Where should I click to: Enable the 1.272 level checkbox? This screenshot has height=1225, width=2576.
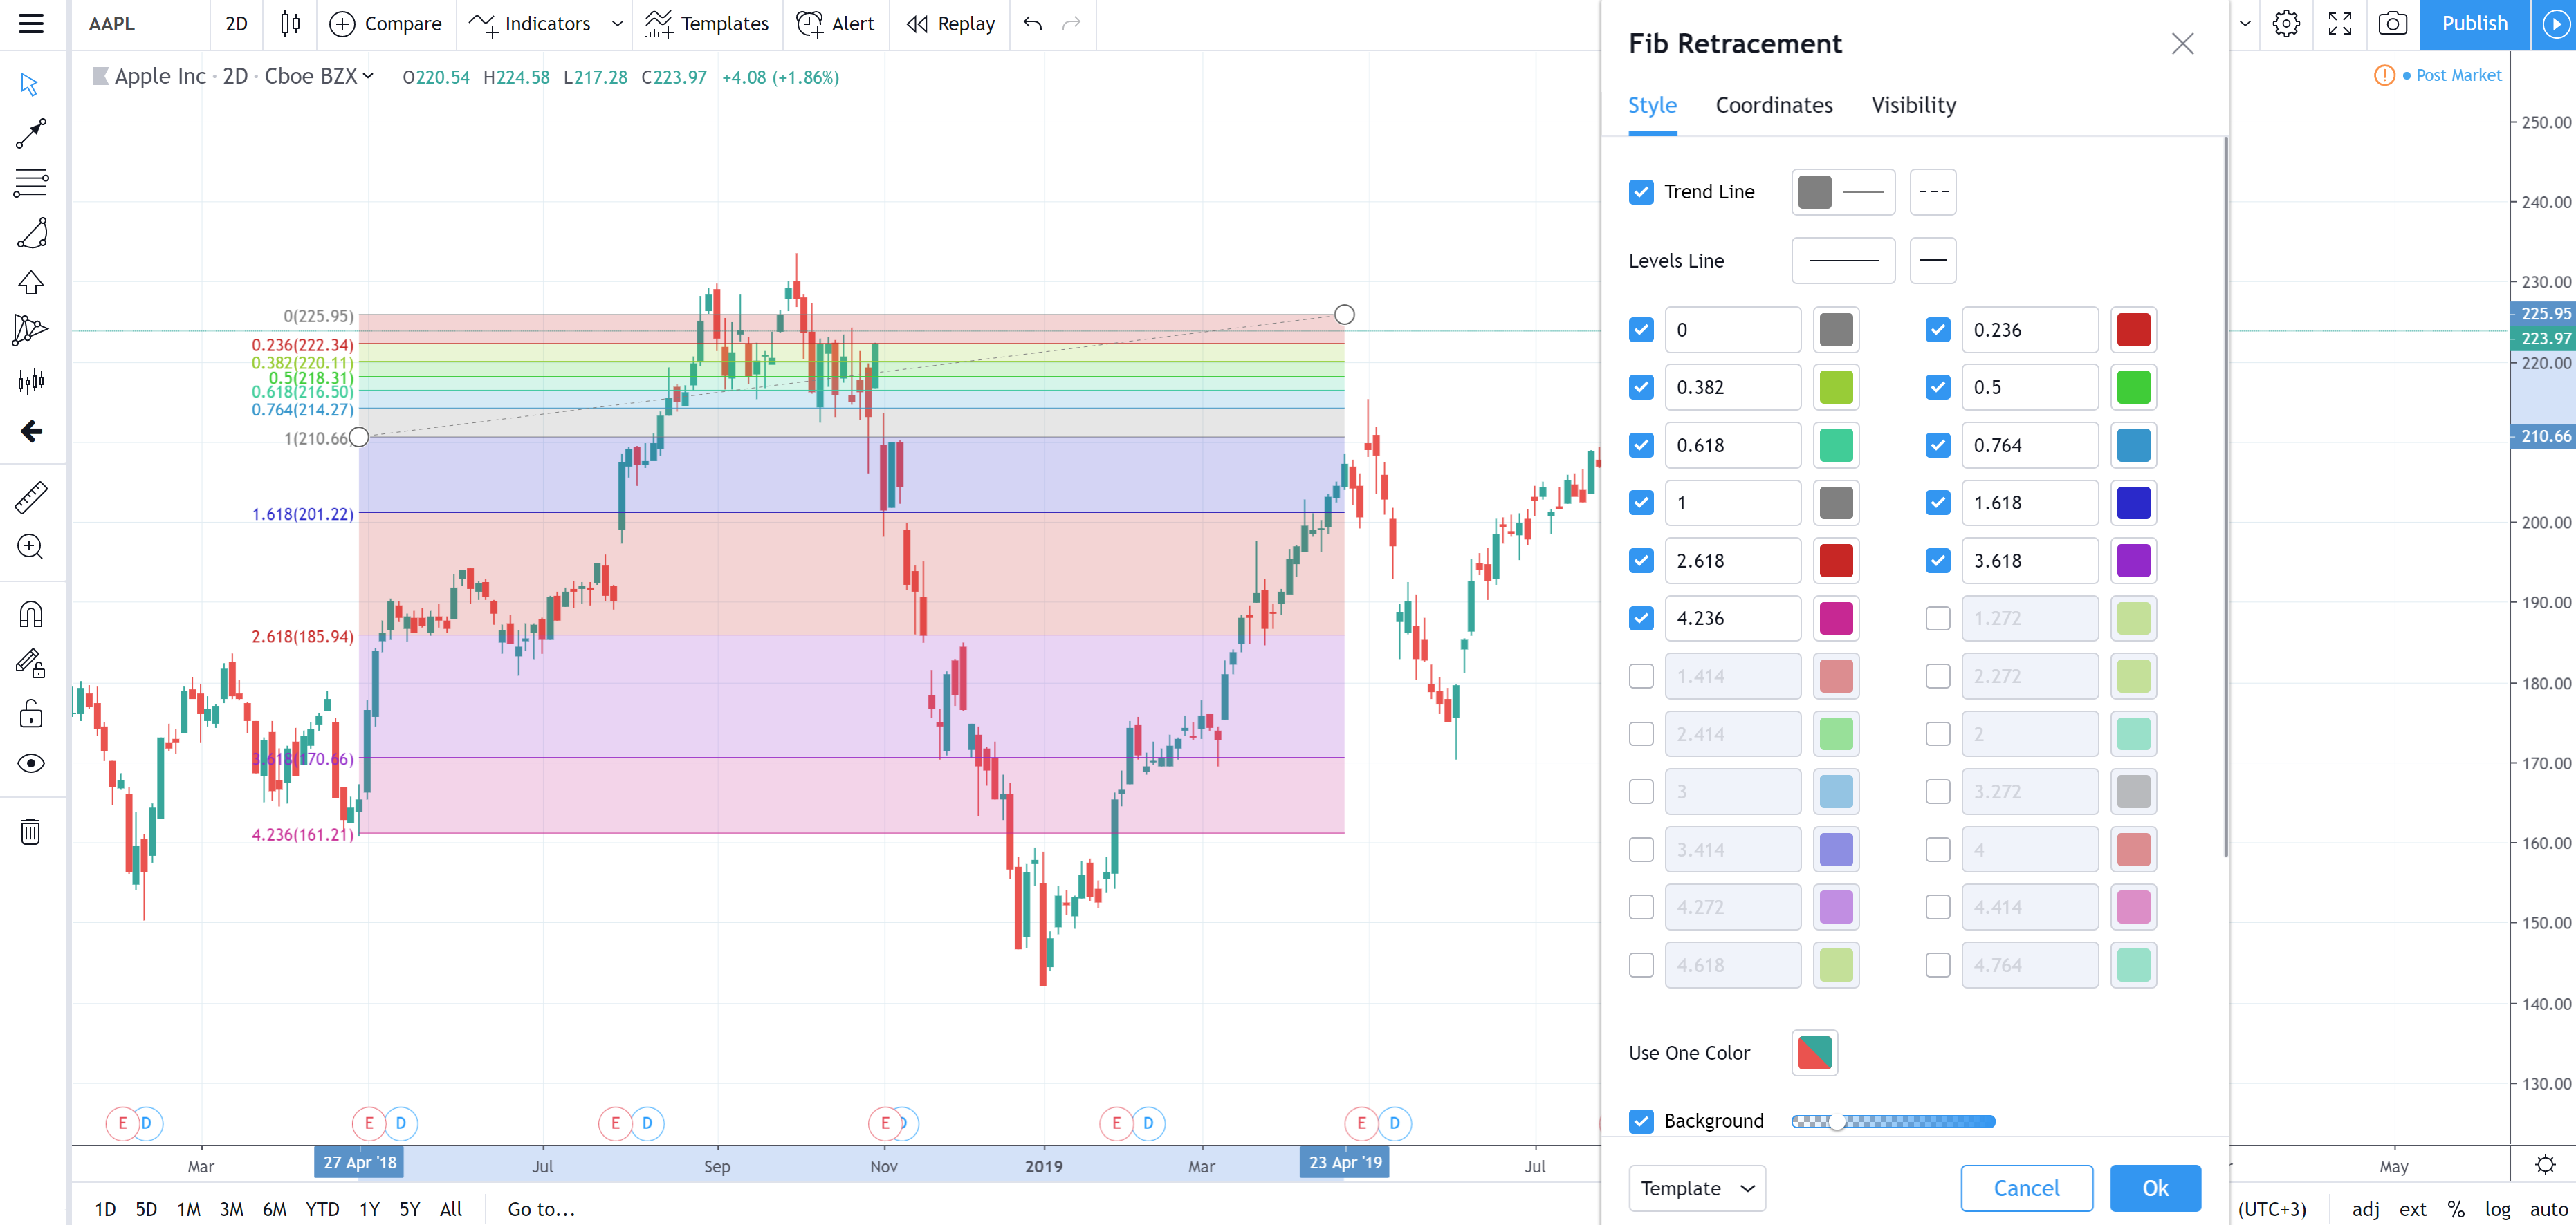coord(1937,619)
